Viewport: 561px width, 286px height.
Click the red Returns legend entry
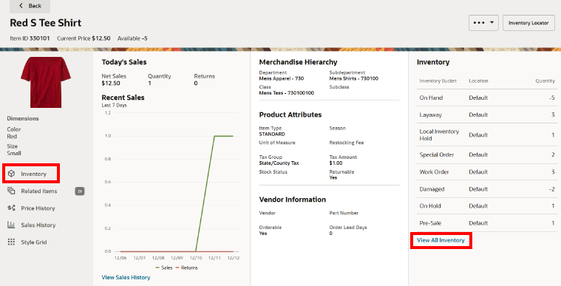pos(187,268)
